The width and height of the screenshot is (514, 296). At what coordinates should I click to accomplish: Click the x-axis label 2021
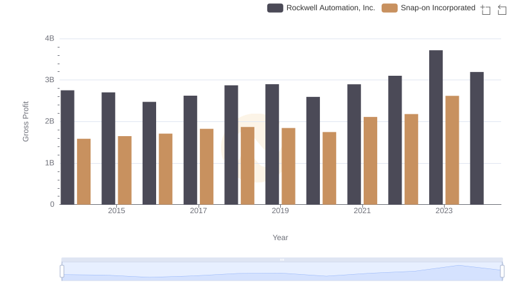[362, 211]
